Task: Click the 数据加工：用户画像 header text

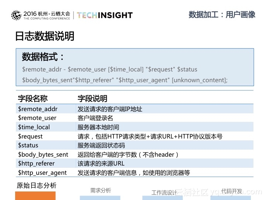Action: tap(222, 15)
